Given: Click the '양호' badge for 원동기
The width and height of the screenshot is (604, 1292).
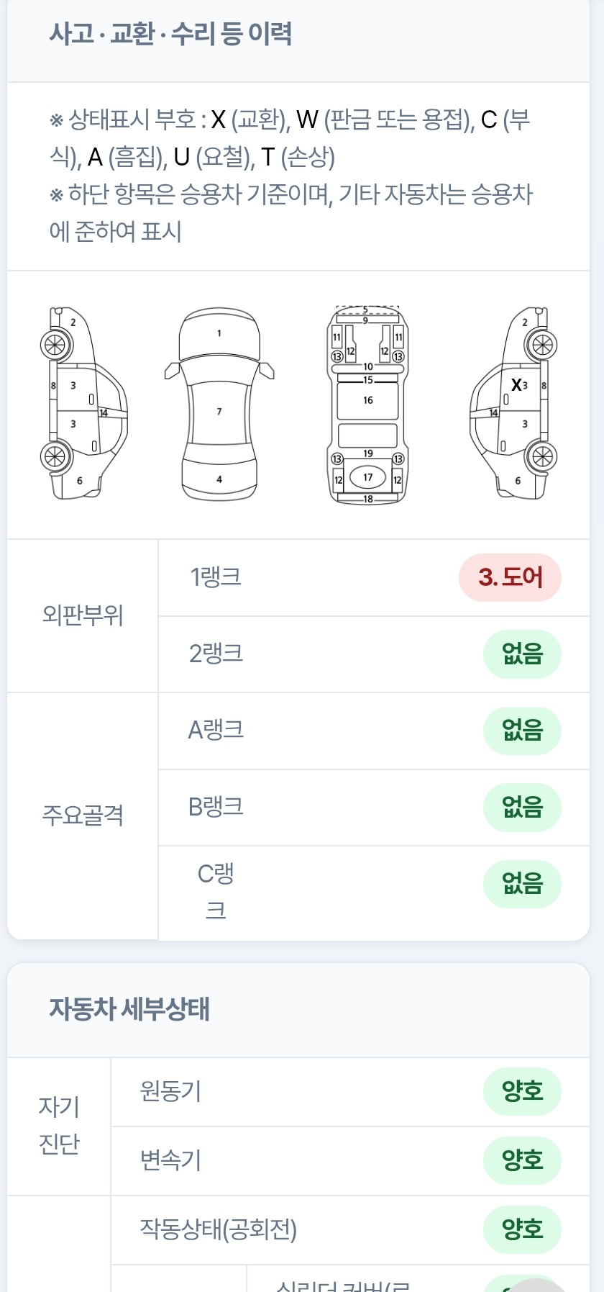Looking at the screenshot, I should pyautogui.click(x=522, y=1091).
